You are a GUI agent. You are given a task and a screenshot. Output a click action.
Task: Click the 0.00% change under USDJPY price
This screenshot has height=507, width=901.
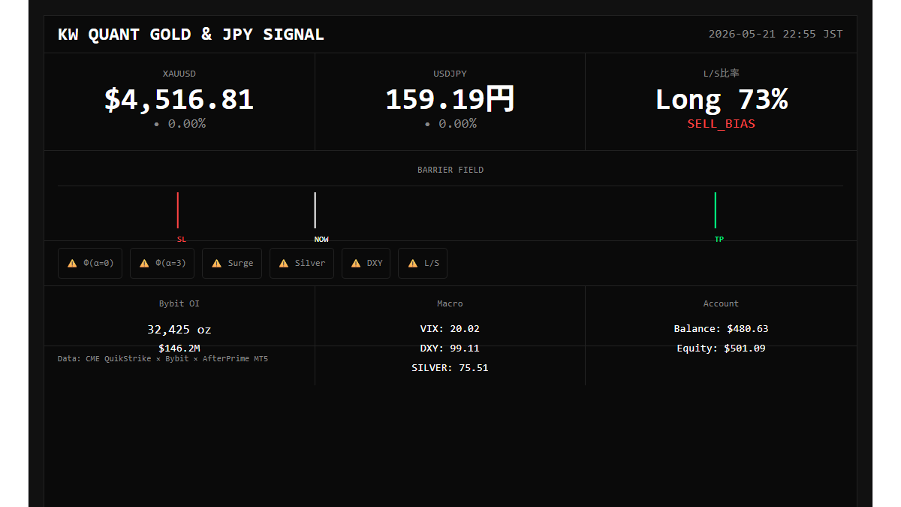450,124
